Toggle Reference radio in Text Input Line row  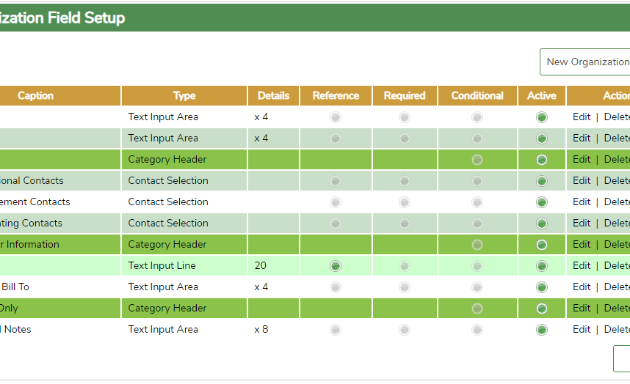click(x=336, y=265)
